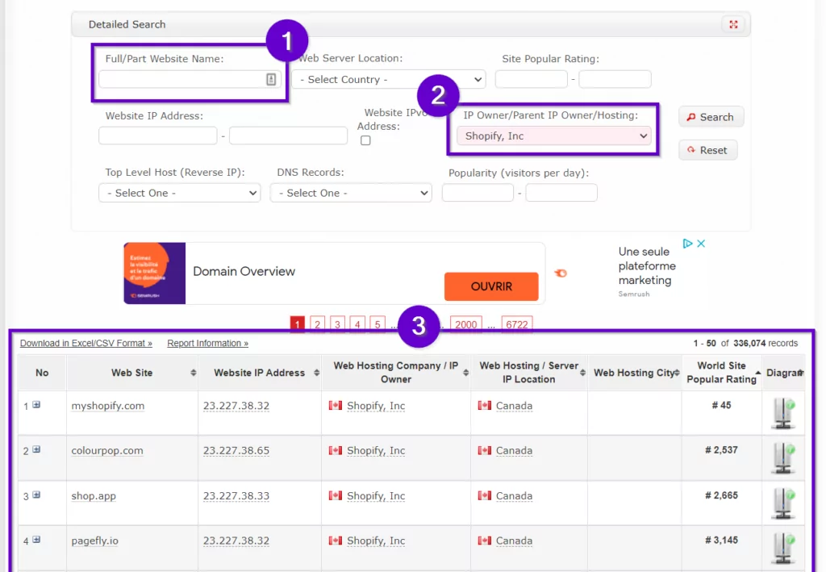Click the Website IP Address start field
The image size is (826, 572).
(158, 136)
